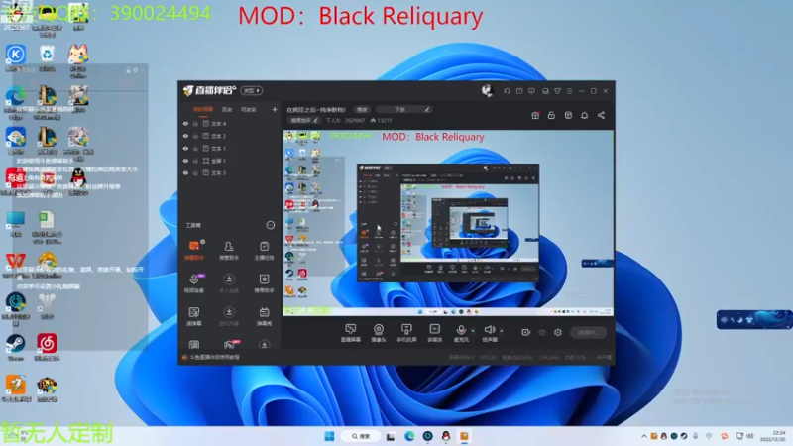Click the preview eye icon beside the gear

(542, 332)
